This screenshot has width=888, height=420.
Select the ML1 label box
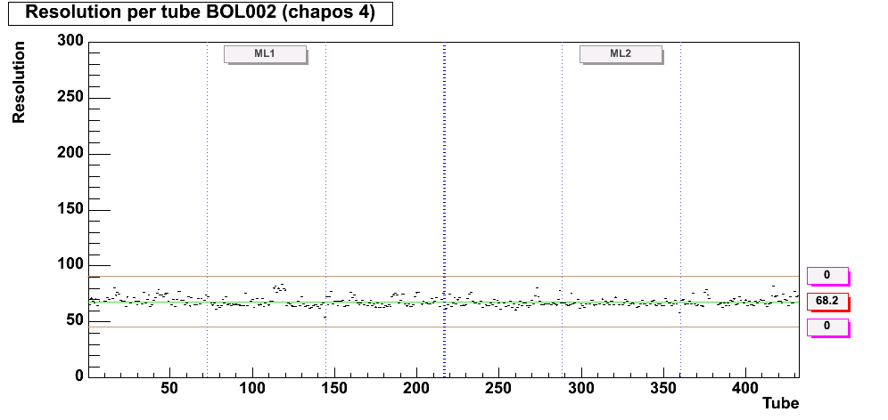point(265,54)
